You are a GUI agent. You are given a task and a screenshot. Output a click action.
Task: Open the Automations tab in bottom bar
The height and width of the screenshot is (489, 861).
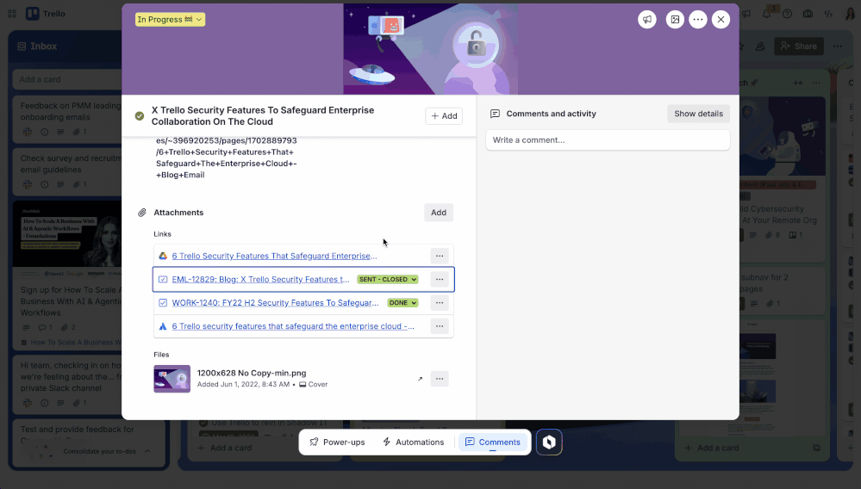pos(413,442)
